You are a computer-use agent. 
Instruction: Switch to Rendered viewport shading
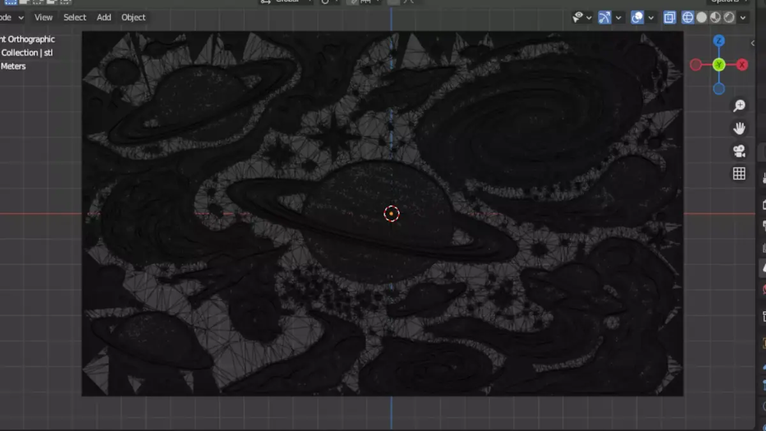(x=729, y=18)
